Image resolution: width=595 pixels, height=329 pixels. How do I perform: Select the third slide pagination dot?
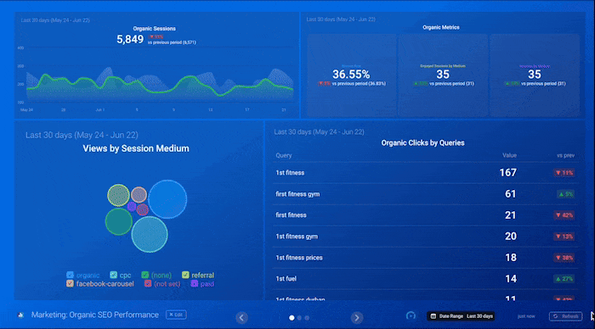point(307,318)
